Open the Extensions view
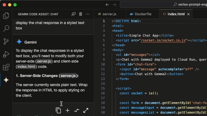Viewport: 207px width, 116px height. pyautogui.click(x=6, y=67)
